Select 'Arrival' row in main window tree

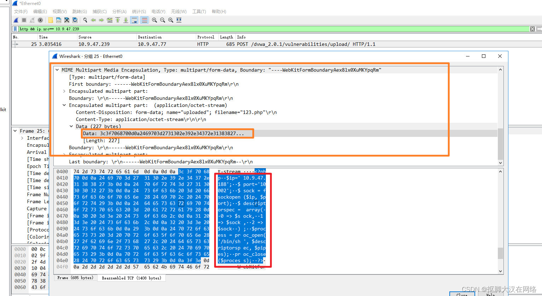coord(37,152)
